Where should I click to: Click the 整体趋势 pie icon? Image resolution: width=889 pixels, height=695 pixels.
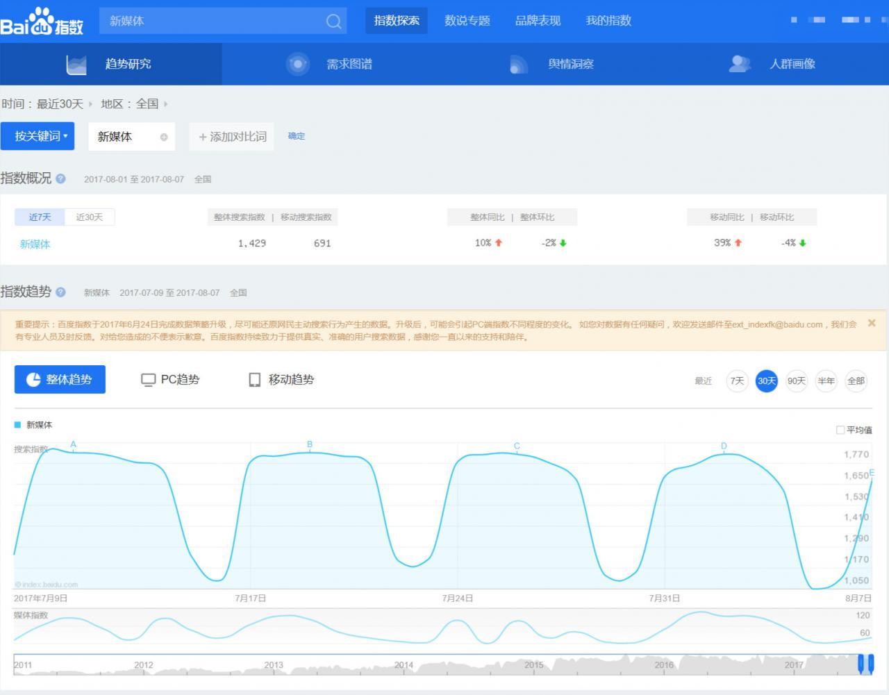33,380
